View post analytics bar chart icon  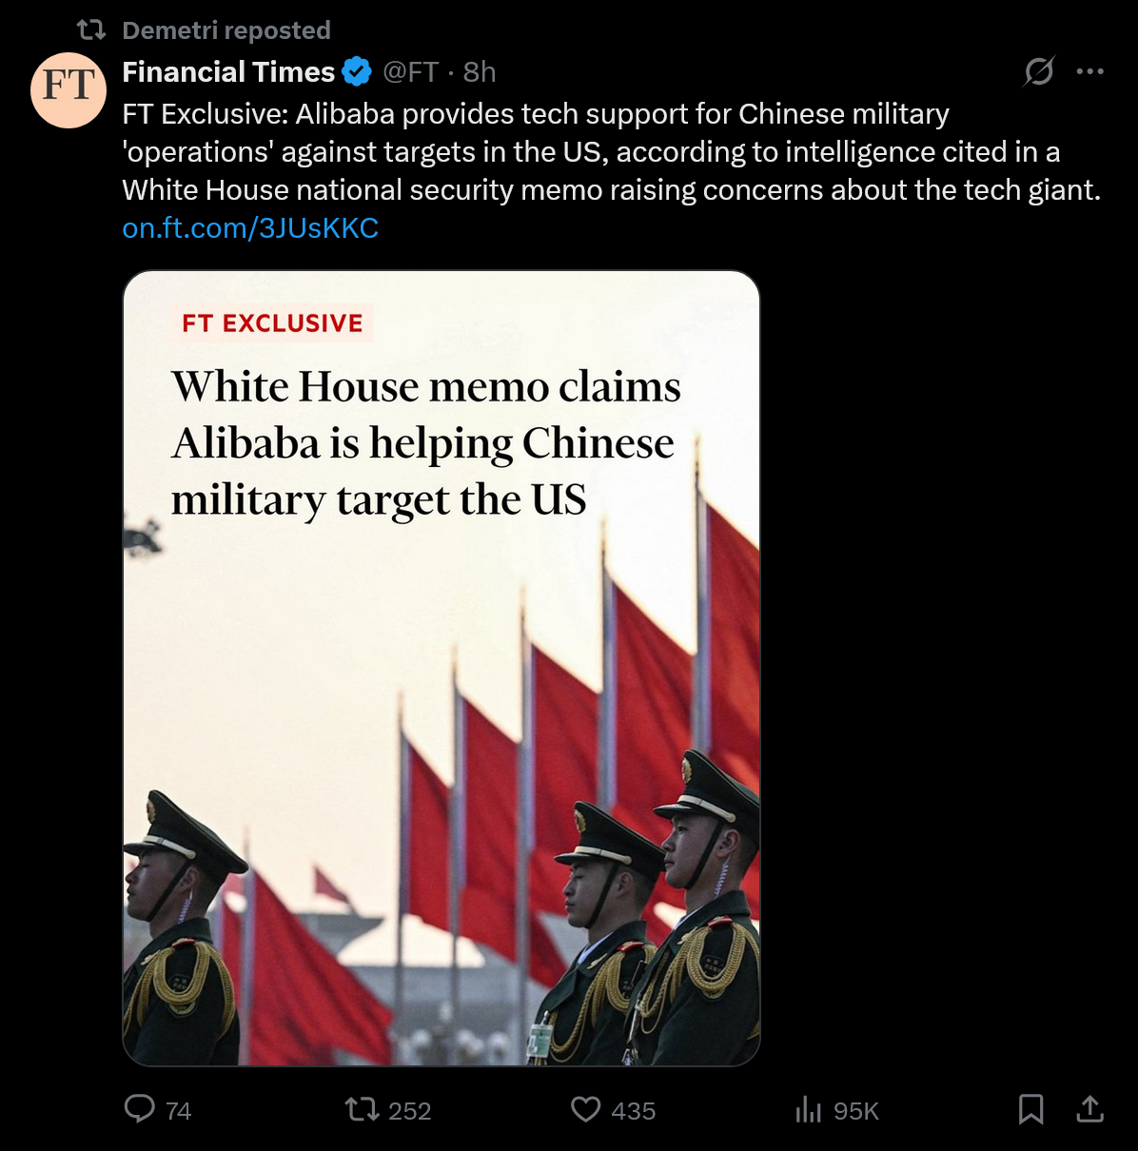[x=808, y=1109]
